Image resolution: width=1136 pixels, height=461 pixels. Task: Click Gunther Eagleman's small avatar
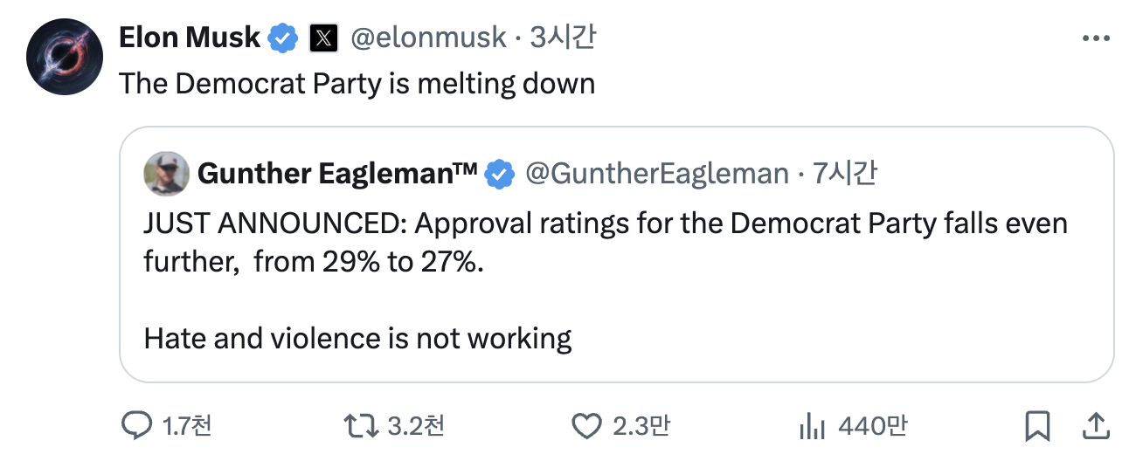[165, 173]
